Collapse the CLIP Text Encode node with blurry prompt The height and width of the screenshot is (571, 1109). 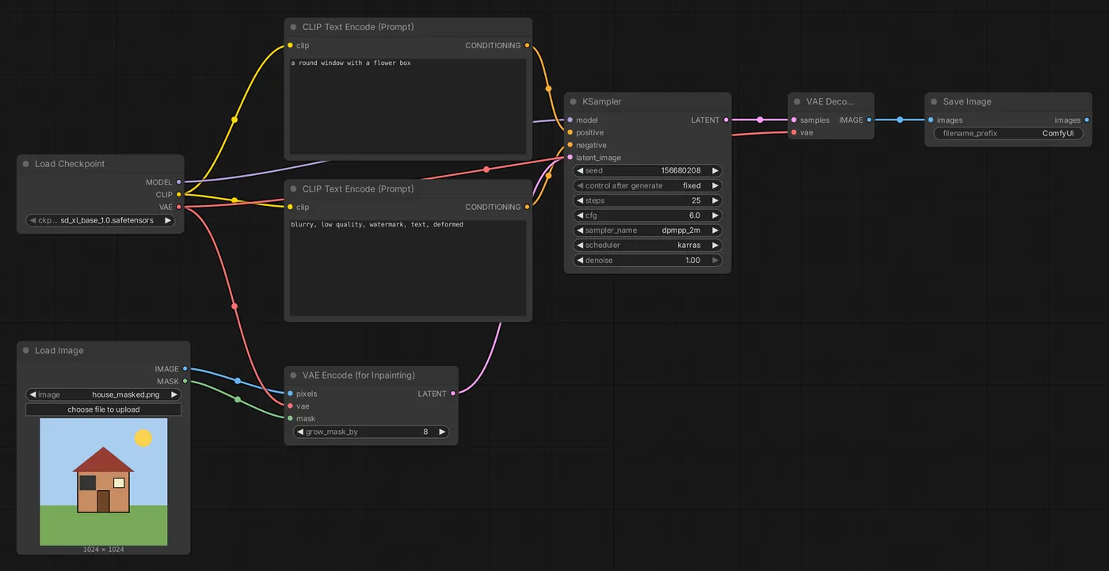pos(293,189)
